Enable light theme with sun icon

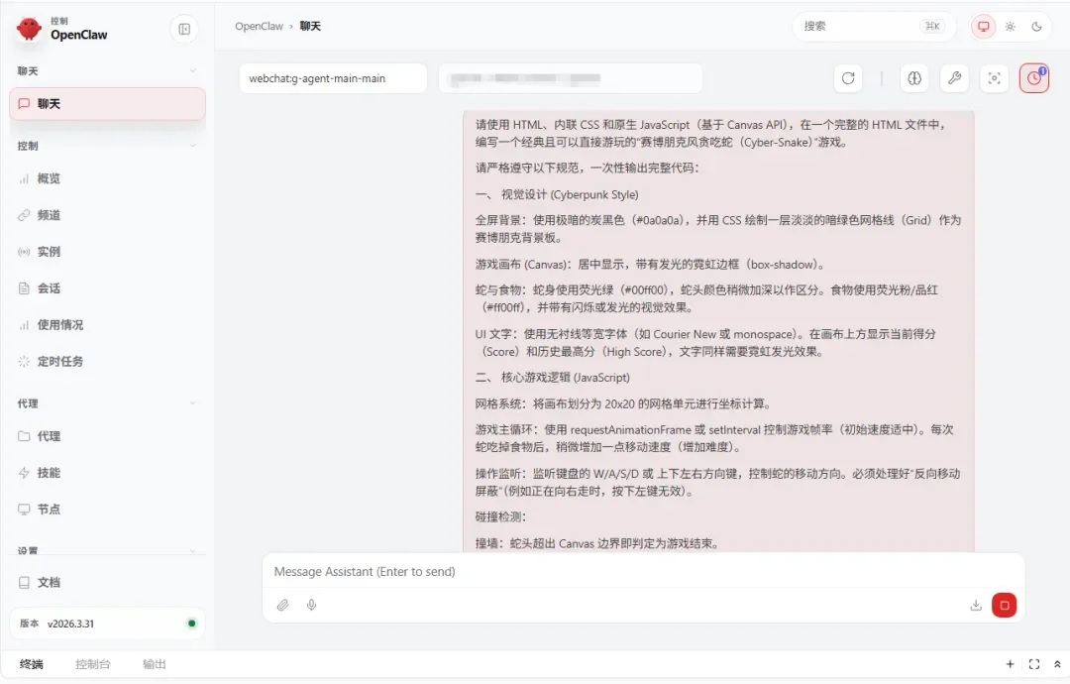(x=1010, y=27)
